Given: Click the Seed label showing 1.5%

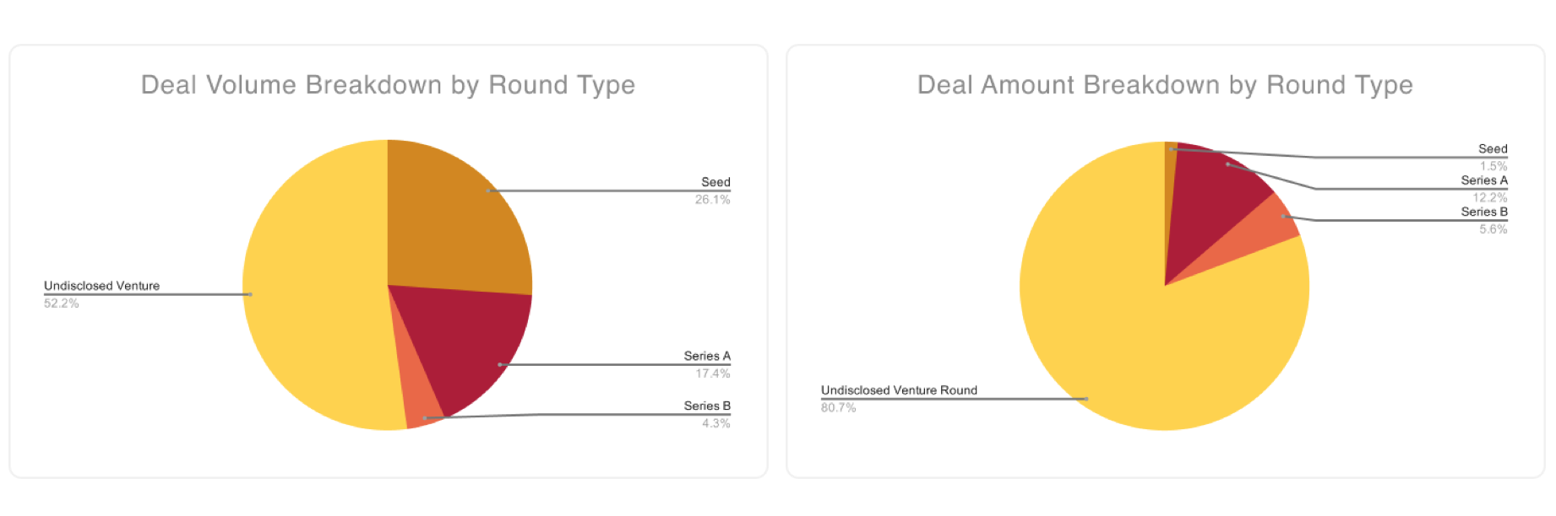Looking at the screenshot, I should tap(1493, 149).
